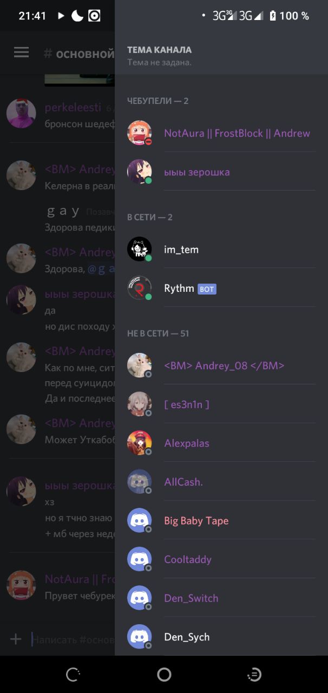Tap NotAura's Umaru avatar in member list
Viewport: 328px width, 693px height.
139,133
